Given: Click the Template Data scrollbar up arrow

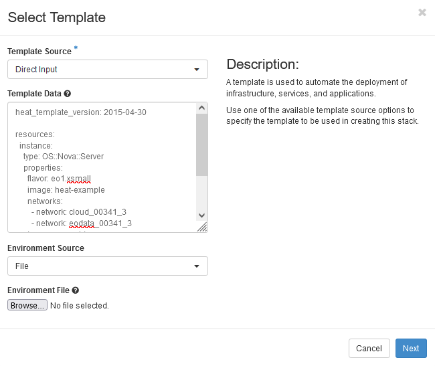Looking at the screenshot, I should [201, 108].
